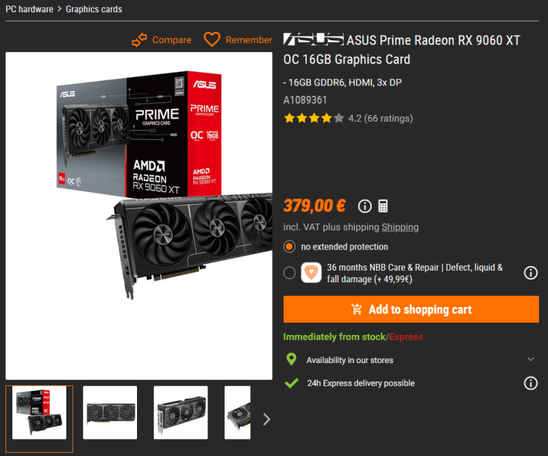Add to shopping cart
Screen dimensions: 548x456
point(411,309)
